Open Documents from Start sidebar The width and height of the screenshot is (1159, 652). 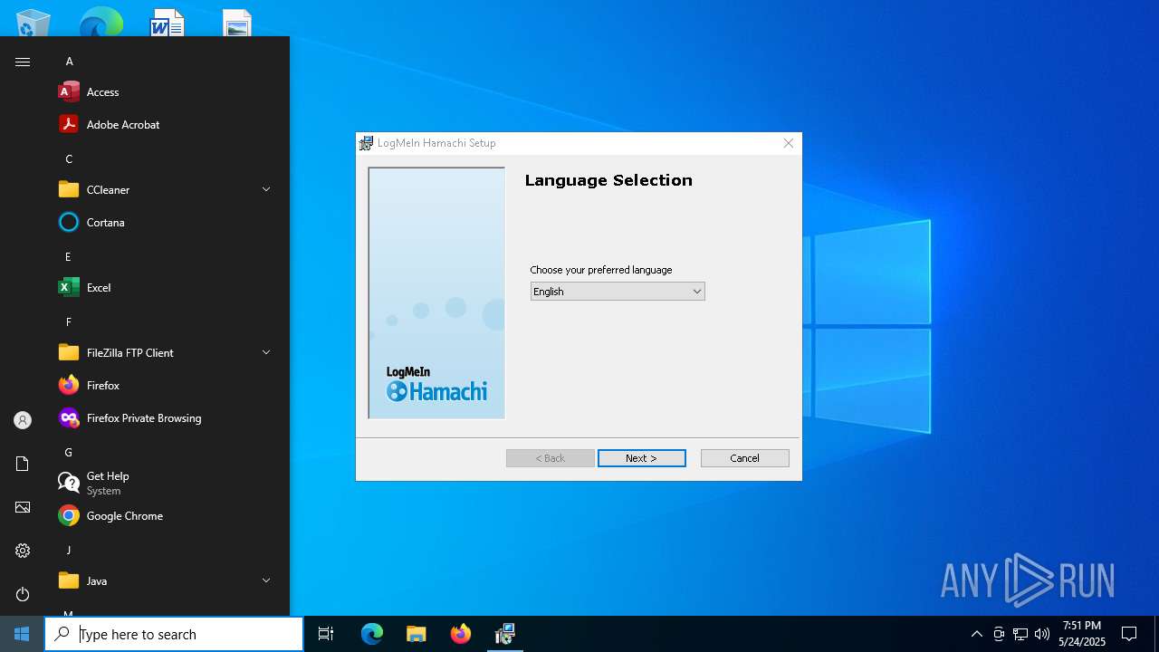23,464
